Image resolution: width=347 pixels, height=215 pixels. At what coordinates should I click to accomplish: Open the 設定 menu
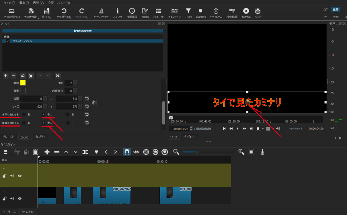pyautogui.click(x=50, y=3)
